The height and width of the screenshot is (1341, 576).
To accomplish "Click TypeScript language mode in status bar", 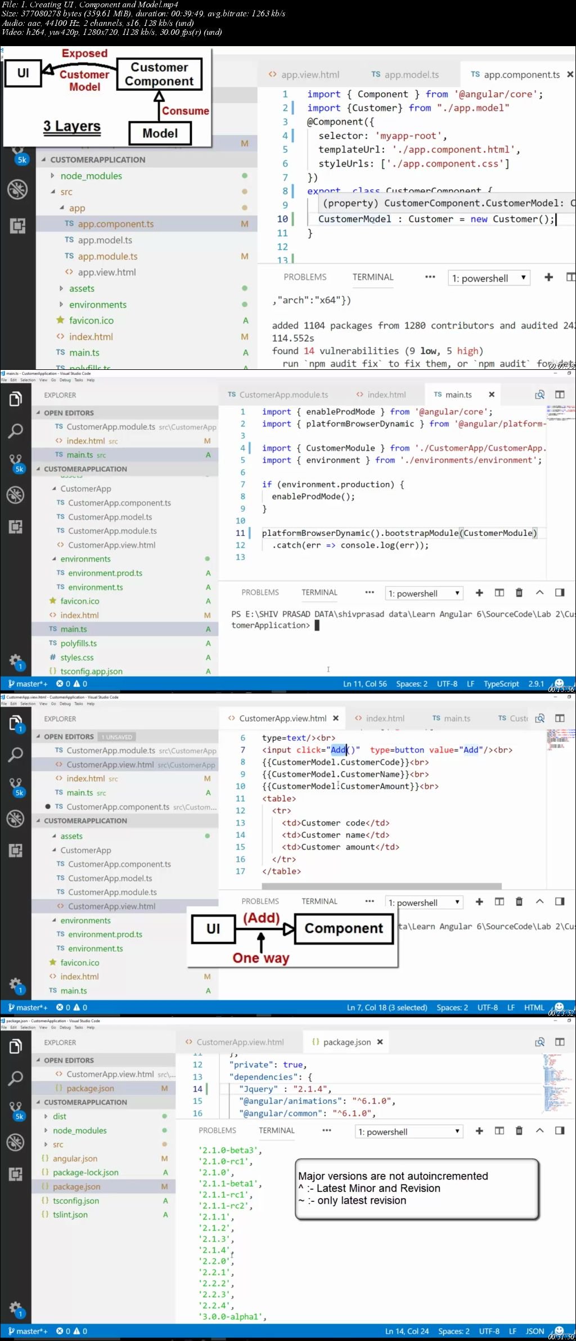I will click(x=501, y=683).
